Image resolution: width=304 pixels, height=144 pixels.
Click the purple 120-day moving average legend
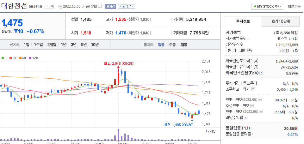tap(33, 58)
